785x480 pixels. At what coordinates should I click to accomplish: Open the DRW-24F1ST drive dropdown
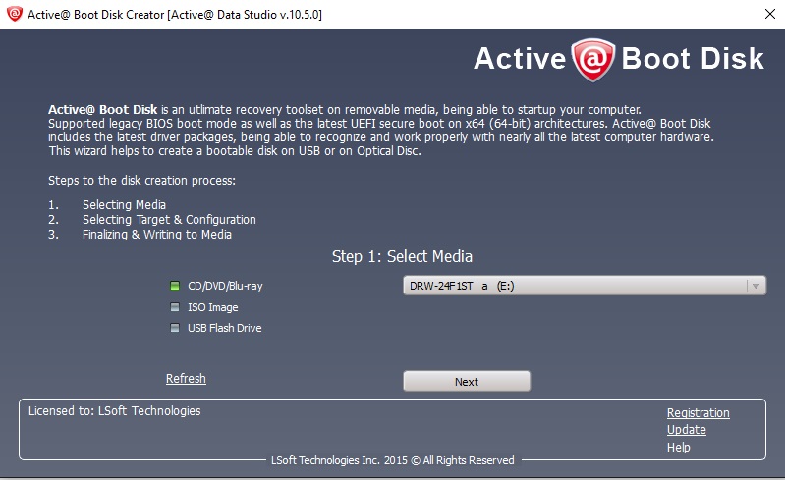tap(585, 286)
